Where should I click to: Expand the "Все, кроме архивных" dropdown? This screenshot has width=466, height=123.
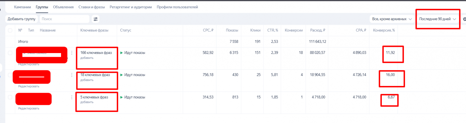(x=392, y=19)
